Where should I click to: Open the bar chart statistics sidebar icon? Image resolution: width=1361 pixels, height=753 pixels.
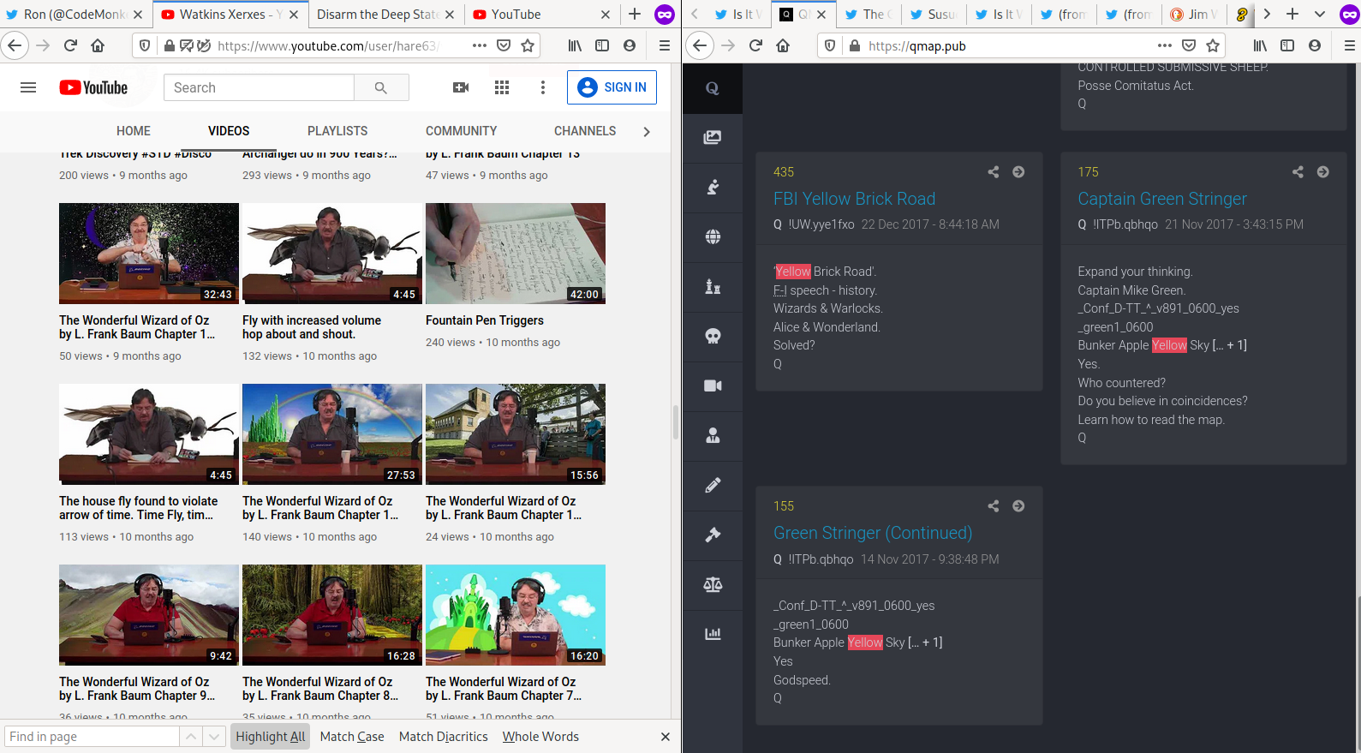713,634
